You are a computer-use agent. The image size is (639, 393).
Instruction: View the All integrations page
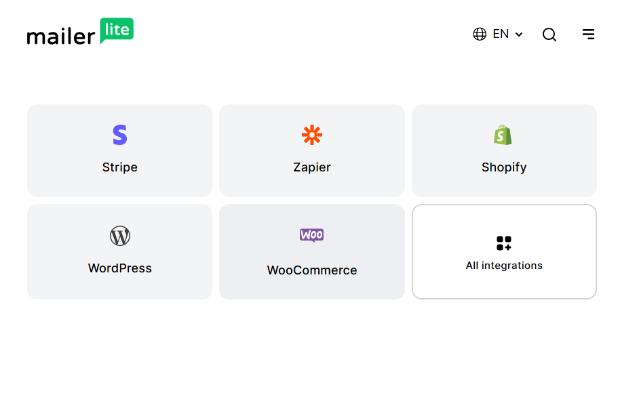click(503, 251)
